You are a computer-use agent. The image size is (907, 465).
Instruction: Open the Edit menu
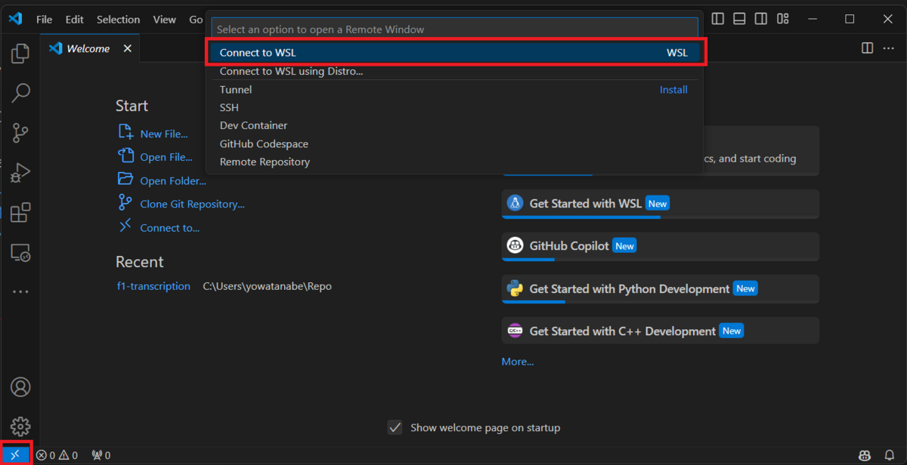(x=74, y=20)
